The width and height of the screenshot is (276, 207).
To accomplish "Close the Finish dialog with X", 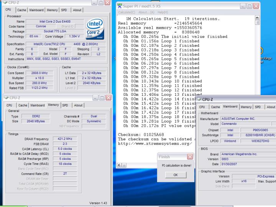I will click(x=190, y=157).
